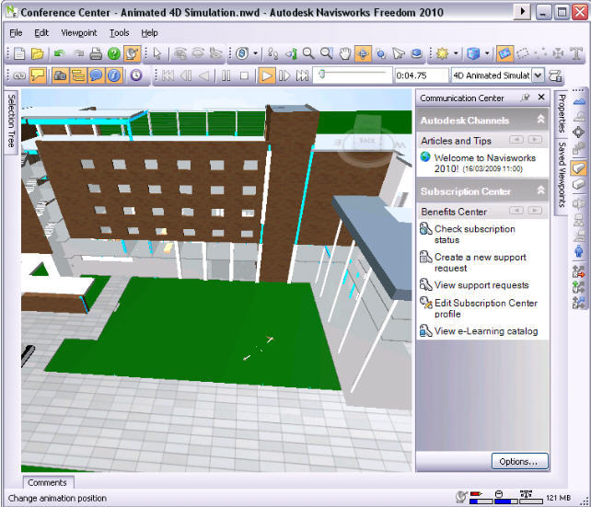
Task: Open the lighting sun icon dropdown arrow
Action: point(456,54)
